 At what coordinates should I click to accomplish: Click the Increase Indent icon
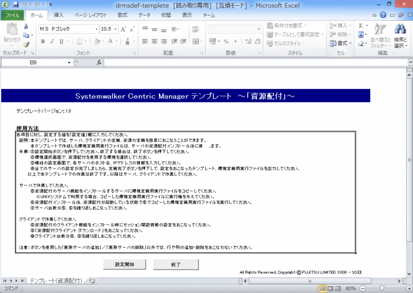(x=183, y=41)
